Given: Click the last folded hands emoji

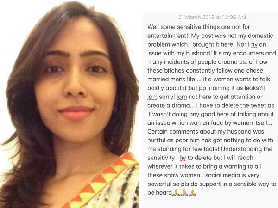Looking at the screenshot, I should [193, 192].
